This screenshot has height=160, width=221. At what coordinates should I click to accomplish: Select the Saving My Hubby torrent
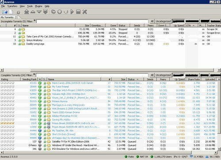(x=109, y=120)
